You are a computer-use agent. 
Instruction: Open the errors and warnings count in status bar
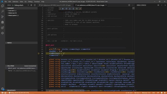coord(4,93)
